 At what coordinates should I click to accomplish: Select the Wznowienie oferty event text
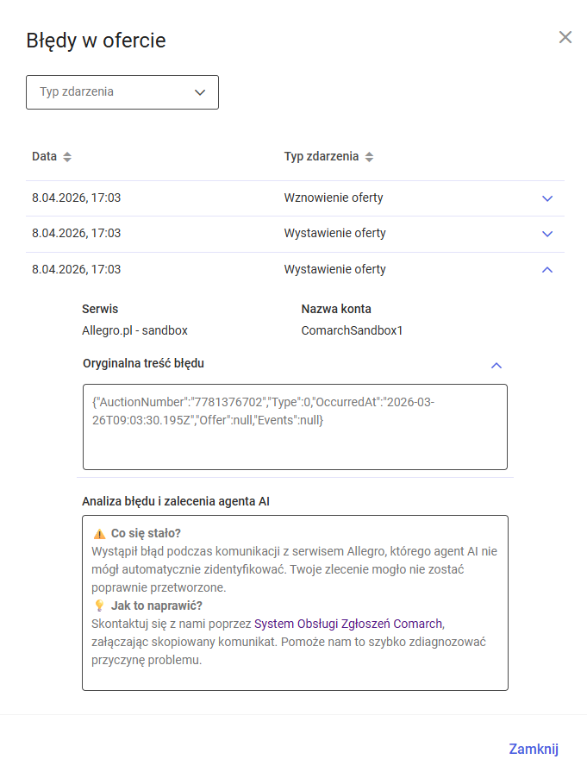point(334,198)
